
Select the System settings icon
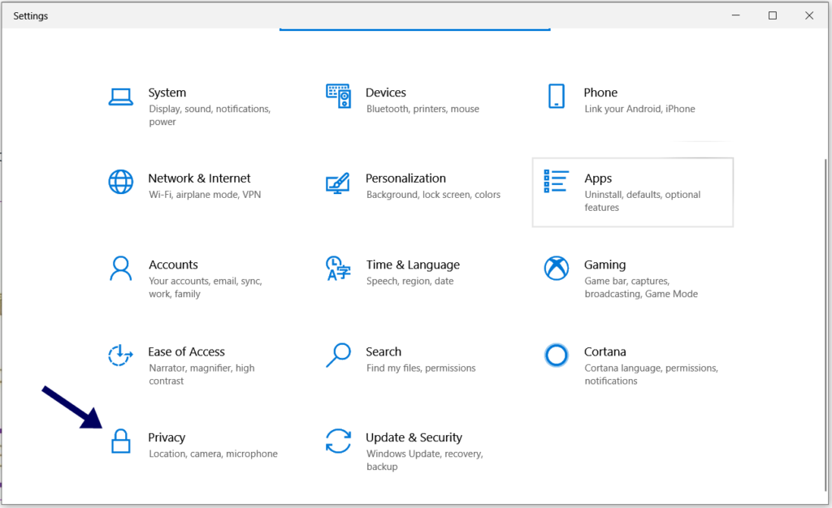(x=120, y=95)
